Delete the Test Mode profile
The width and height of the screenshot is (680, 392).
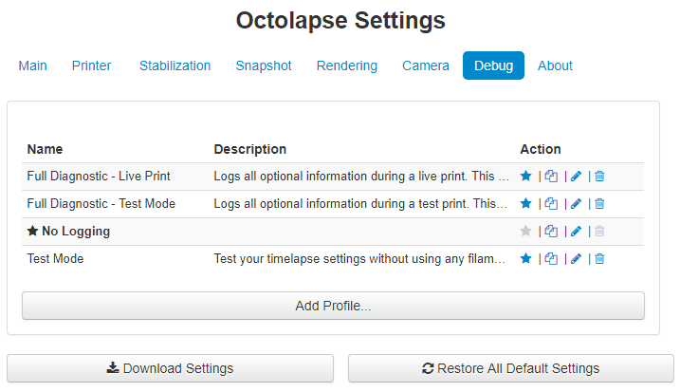[599, 259]
